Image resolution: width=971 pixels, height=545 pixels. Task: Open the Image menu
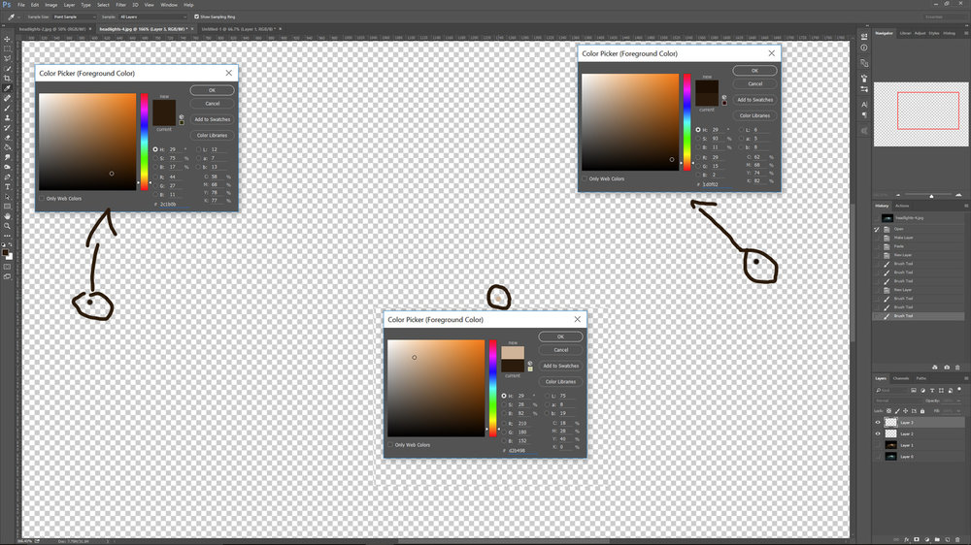[50, 5]
